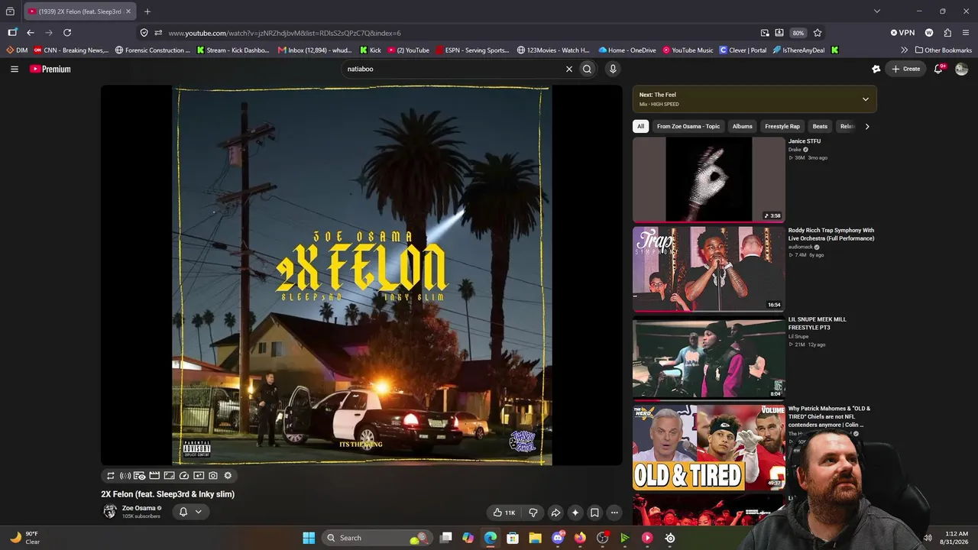Open the Windows Start menu
Viewport: 978px width, 550px height.
coord(309,538)
